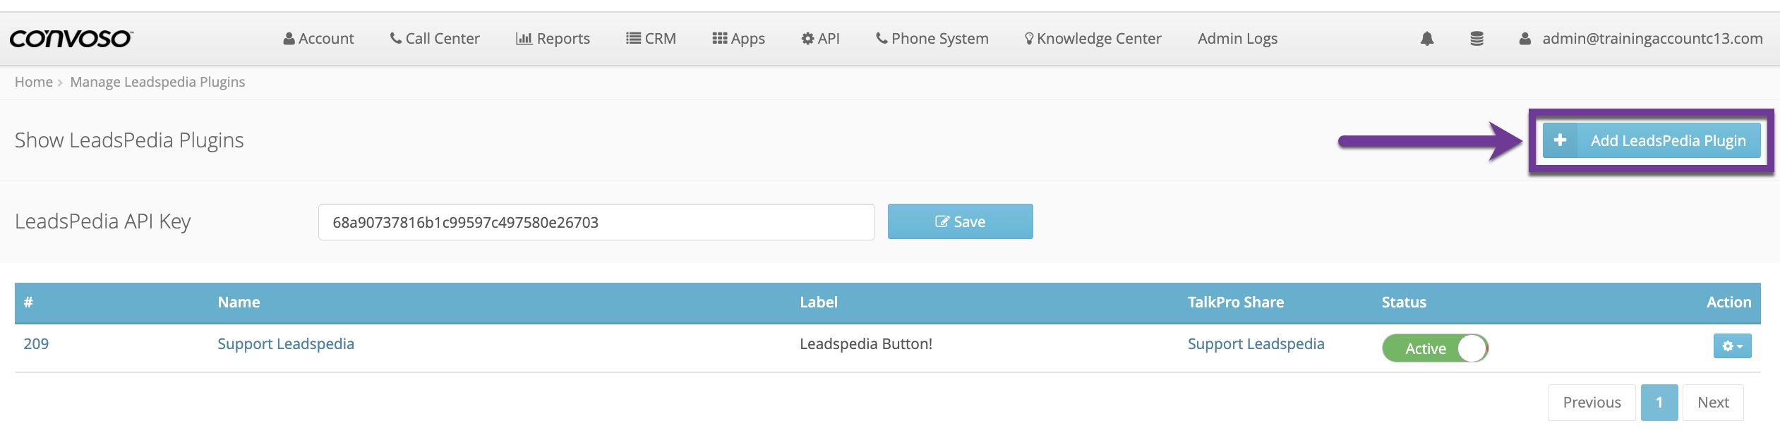This screenshot has height=440, width=1780.
Task: Open the Knowledge Center menu
Action: click(x=1093, y=39)
